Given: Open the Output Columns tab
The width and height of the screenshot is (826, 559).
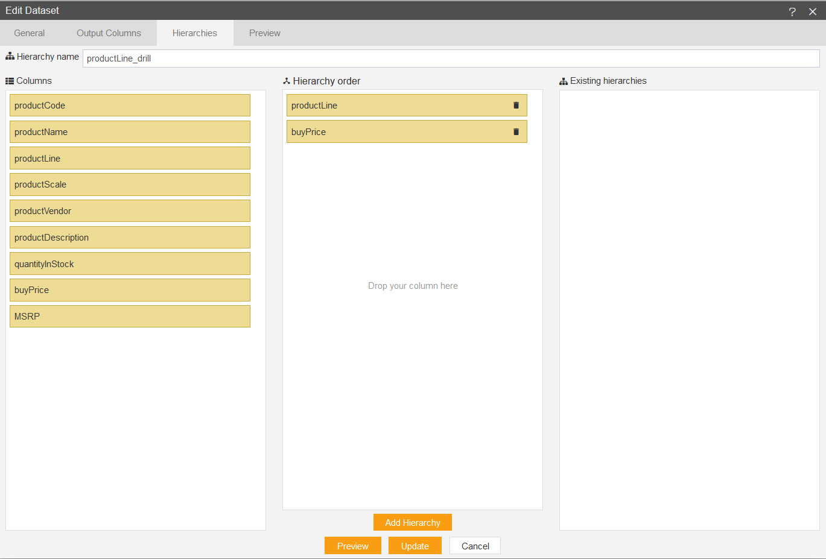Looking at the screenshot, I should tap(109, 33).
